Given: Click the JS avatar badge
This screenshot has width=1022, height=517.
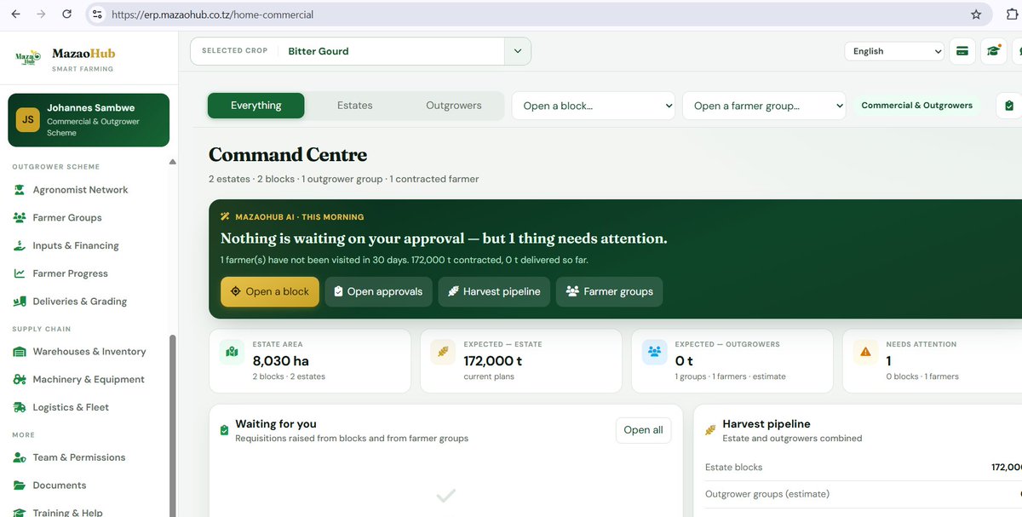Looking at the screenshot, I should pyautogui.click(x=28, y=120).
